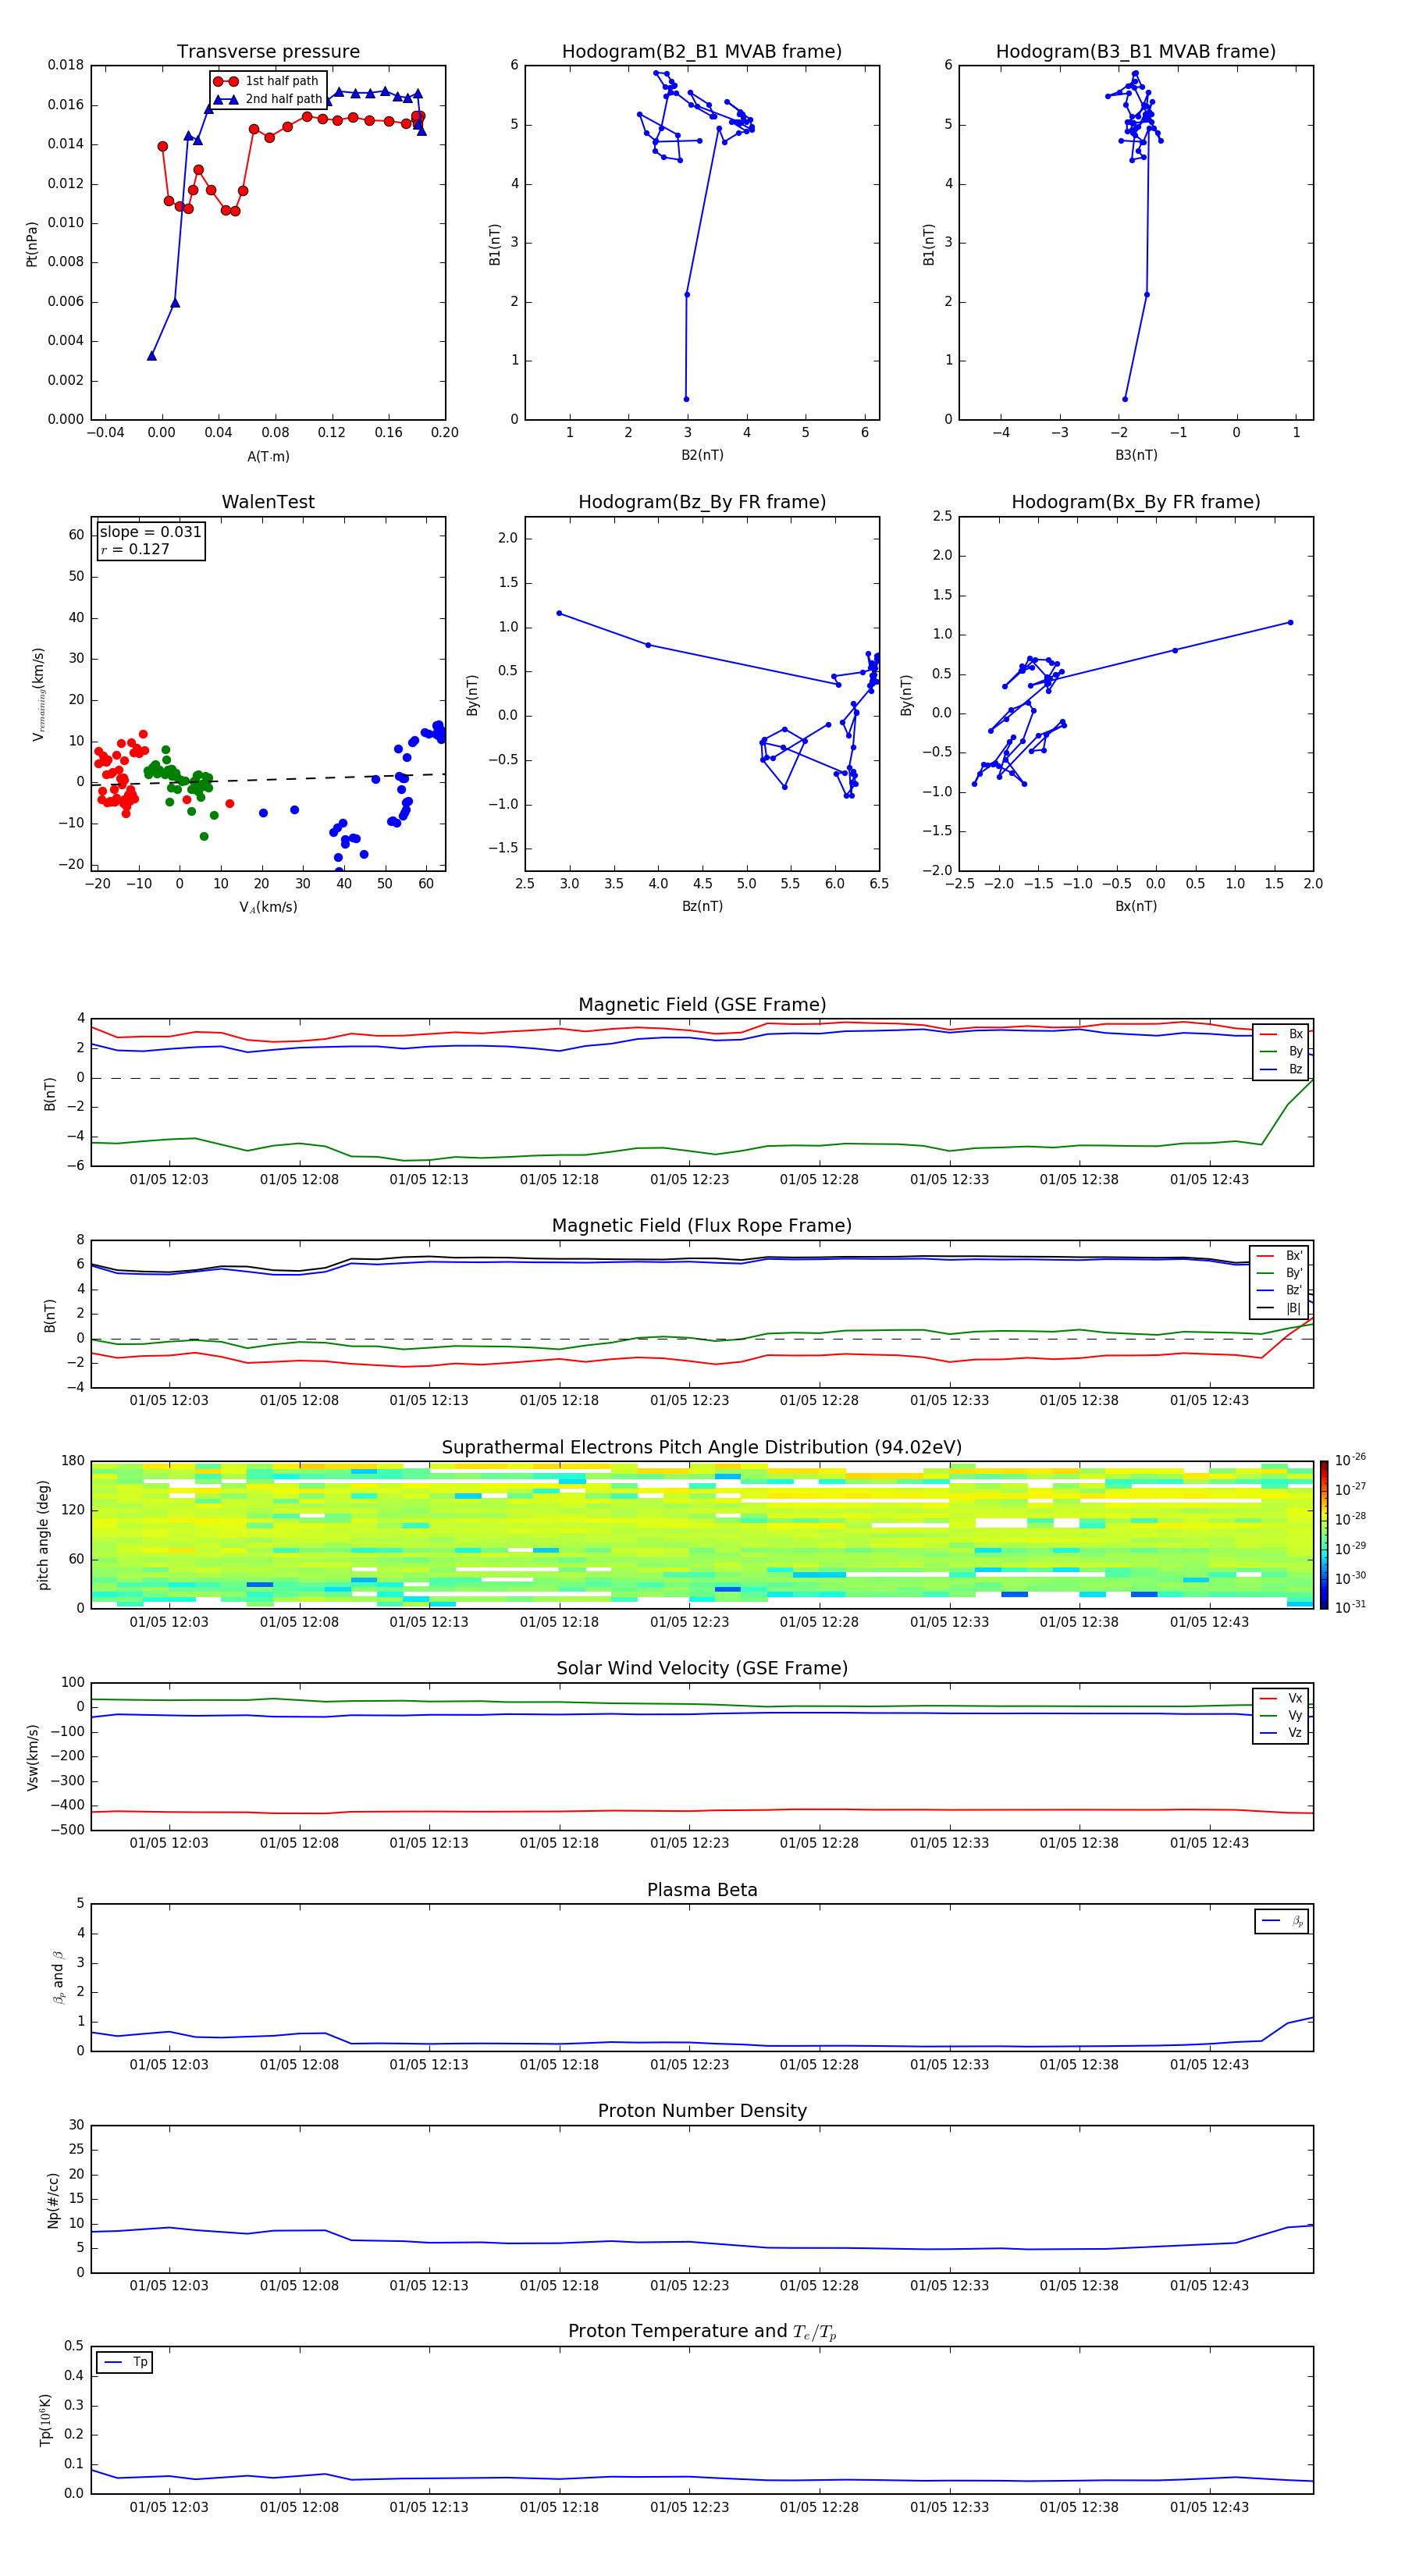This screenshot has width=1405, height=2576.
Task: Click the Tp legend in Proton Temperature plot
Action: (124, 2362)
